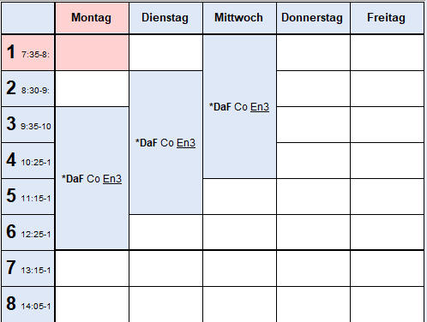Click the Dienstag column header
This screenshot has width=427, height=322.
pyautogui.click(x=165, y=18)
